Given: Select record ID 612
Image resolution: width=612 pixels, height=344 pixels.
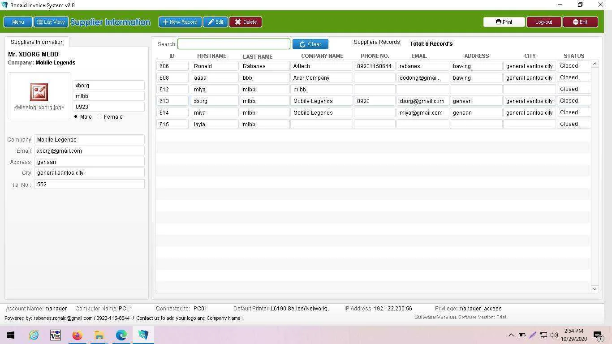Looking at the screenshot, I should [172, 90].
